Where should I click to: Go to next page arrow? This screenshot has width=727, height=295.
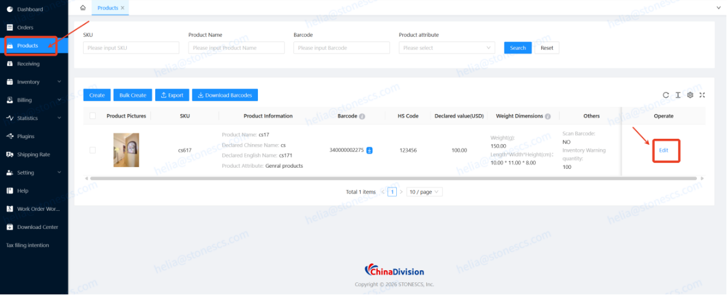tap(402, 192)
